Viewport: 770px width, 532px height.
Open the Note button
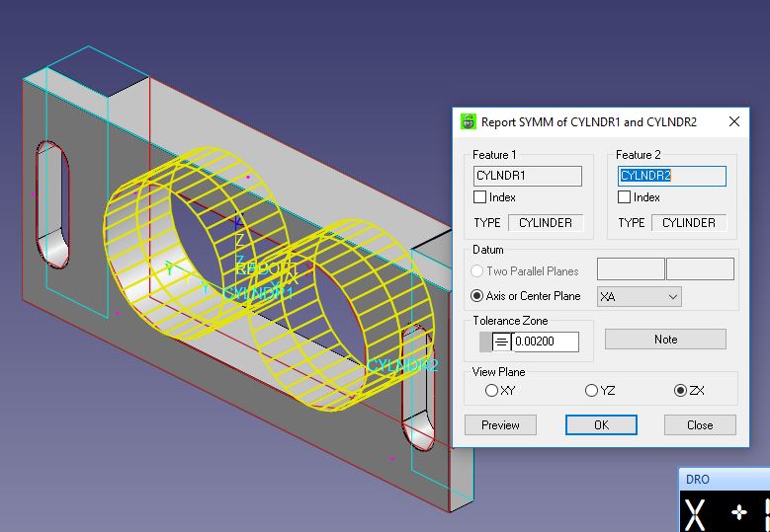click(665, 339)
